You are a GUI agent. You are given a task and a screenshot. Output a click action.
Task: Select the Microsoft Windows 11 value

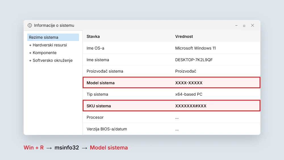pos(195,48)
